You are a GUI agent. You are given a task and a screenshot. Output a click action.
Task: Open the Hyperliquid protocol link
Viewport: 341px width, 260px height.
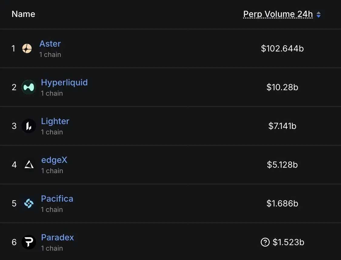point(64,83)
